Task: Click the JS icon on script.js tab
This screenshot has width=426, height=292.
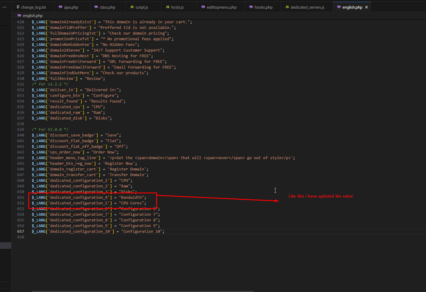Action: point(132,7)
